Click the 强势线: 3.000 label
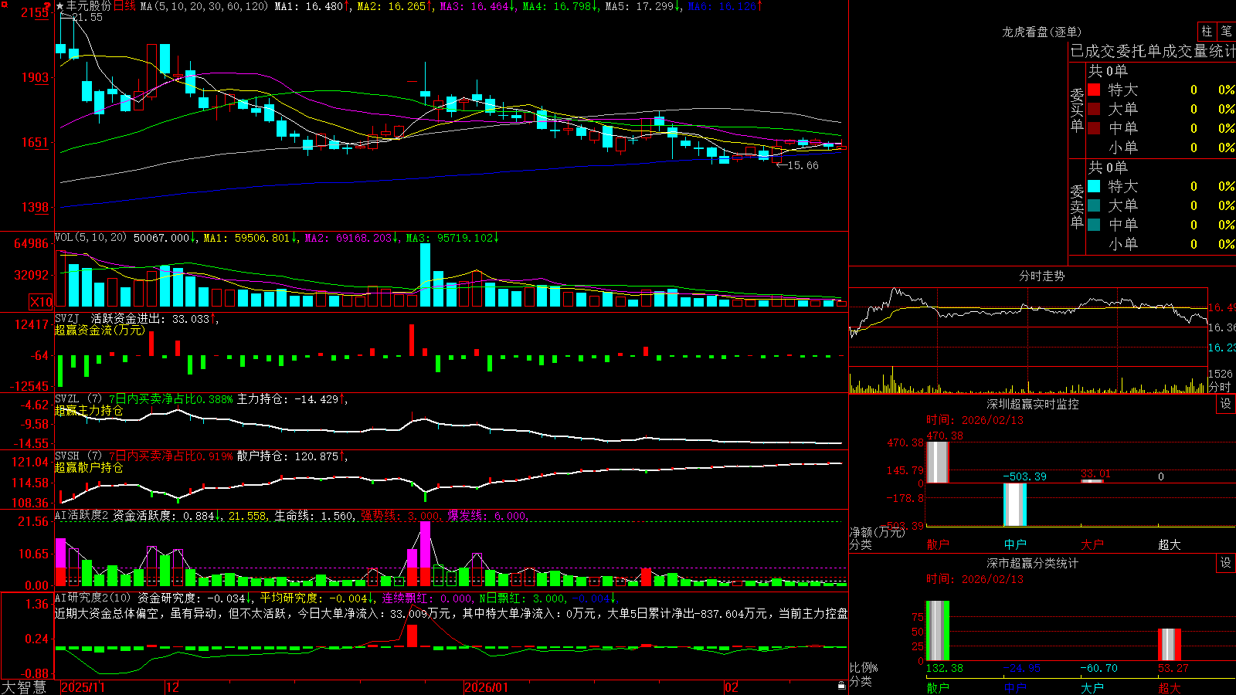The image size is (1236, 695). pyautogui.click(x=400, y=516)
